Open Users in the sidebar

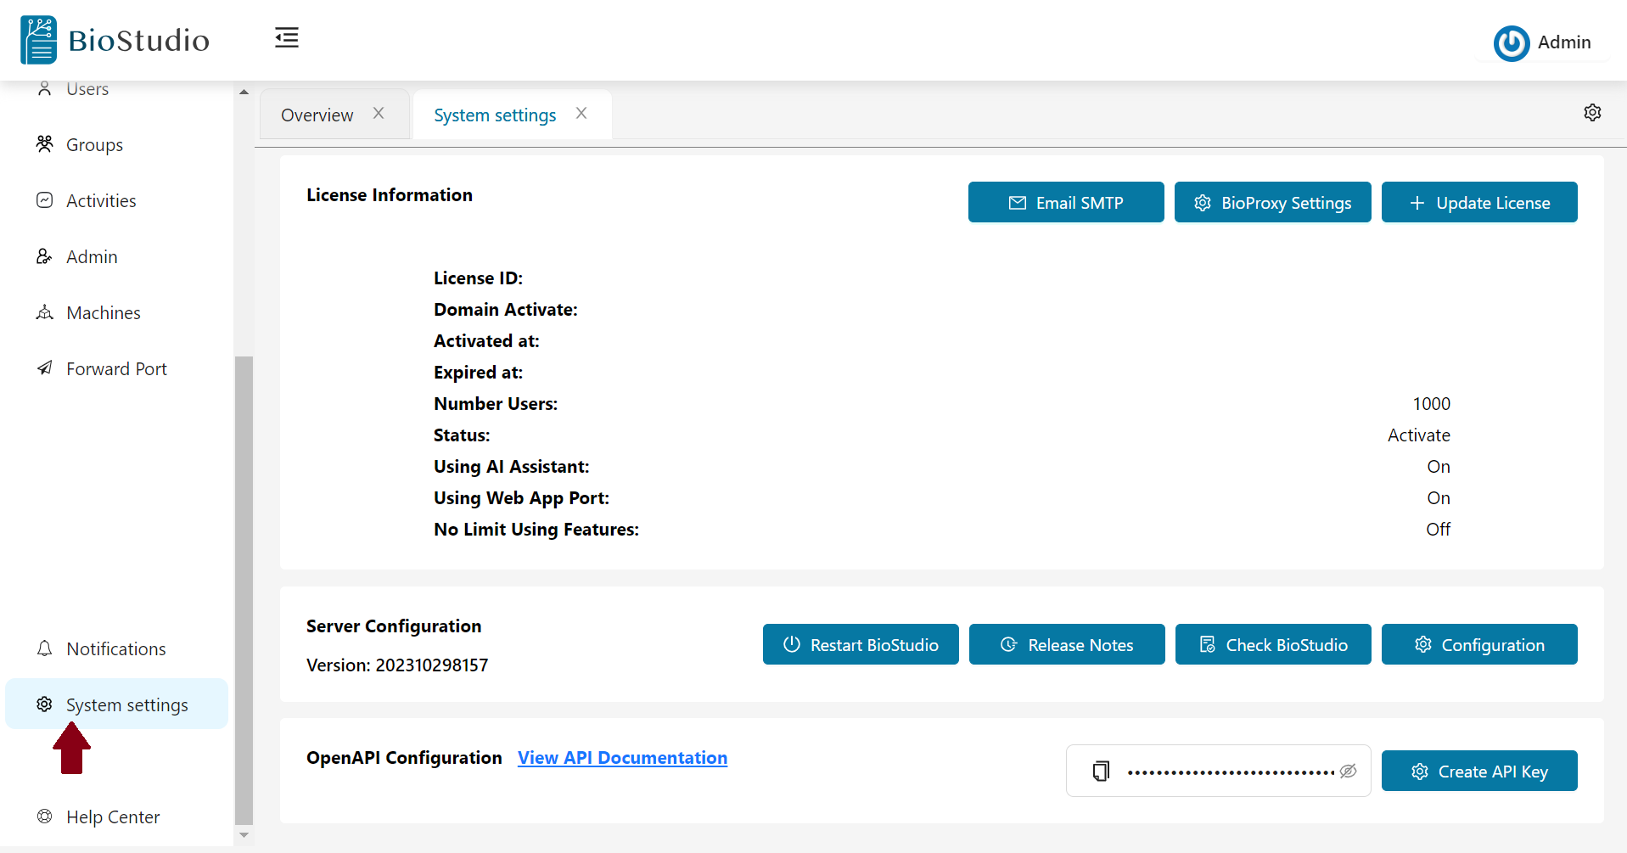pos(116,88)
